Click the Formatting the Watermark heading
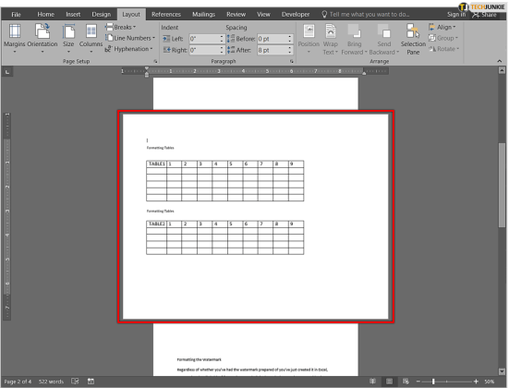 (x=199, y=359)
